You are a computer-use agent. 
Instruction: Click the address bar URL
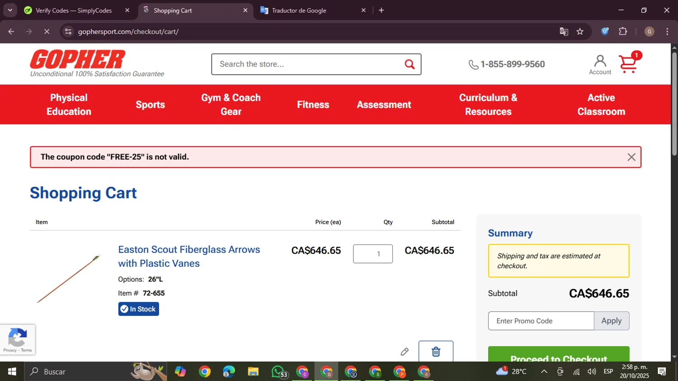tap(128, 32)
